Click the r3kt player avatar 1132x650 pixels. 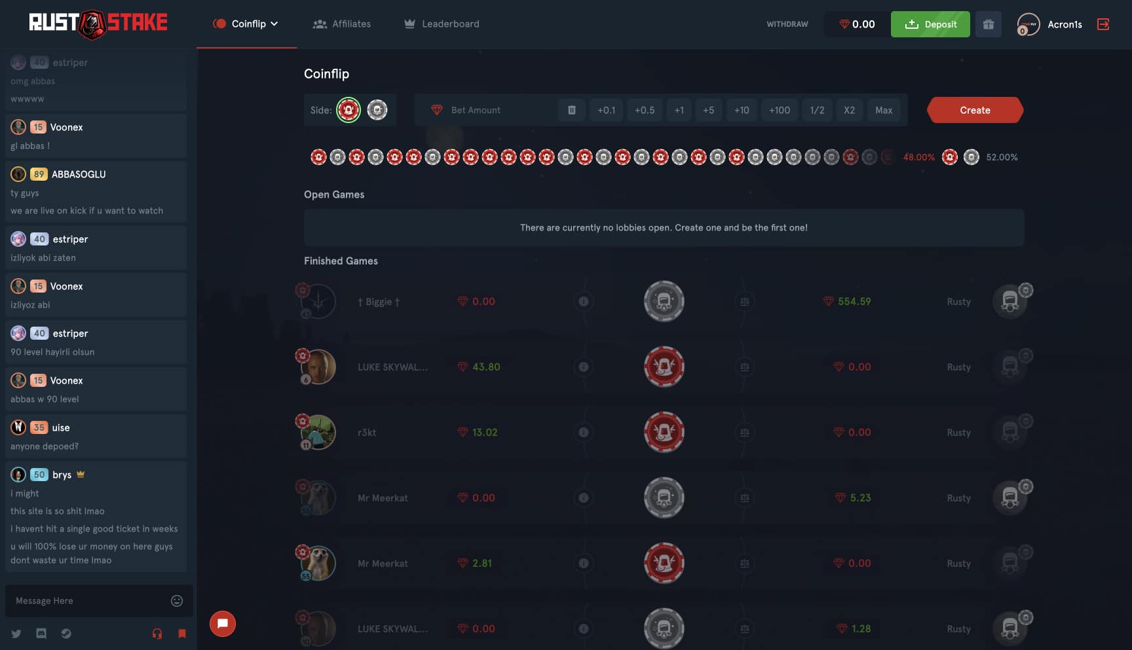[x=318, y=433]
